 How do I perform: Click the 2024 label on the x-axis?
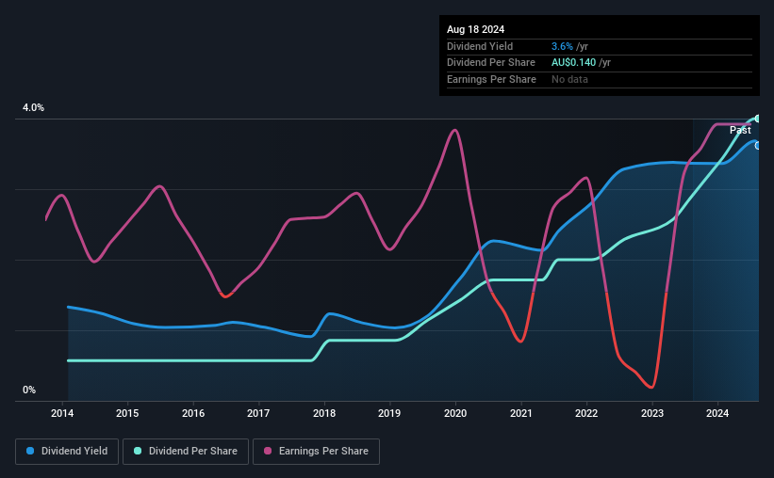(717, 413)
